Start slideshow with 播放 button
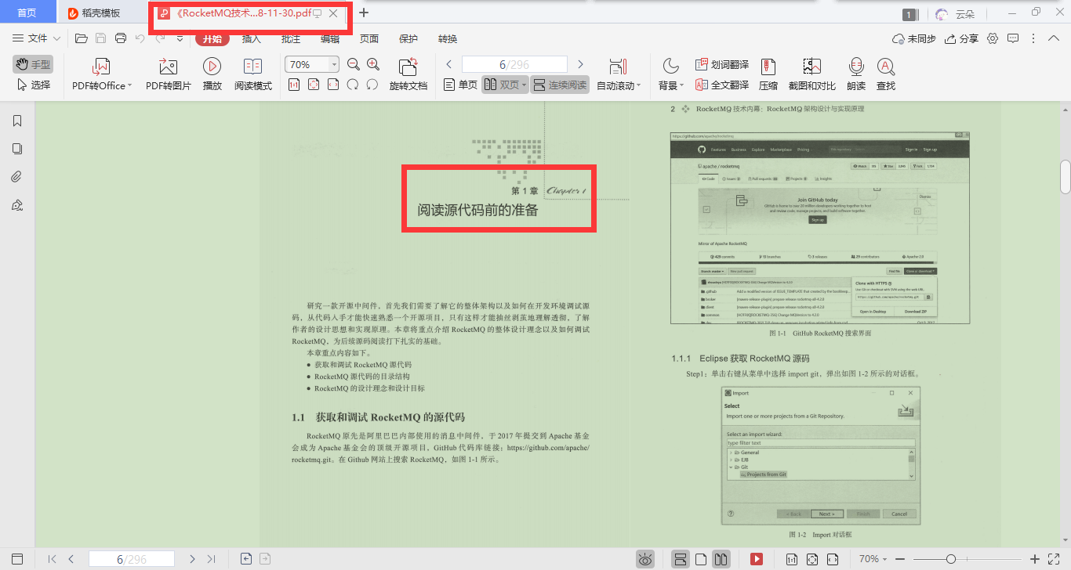The width and height of the screenshot is (1071, 570). click(212, 75)
